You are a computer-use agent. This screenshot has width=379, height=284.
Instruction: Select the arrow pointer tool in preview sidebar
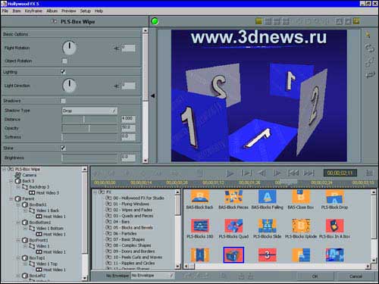click(x=368, y=34)
